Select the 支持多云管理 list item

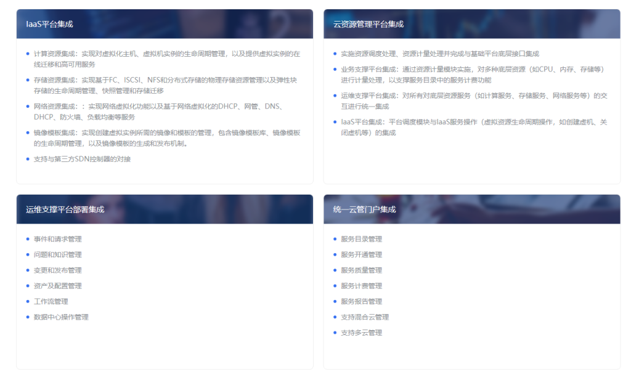coord(361,333)
